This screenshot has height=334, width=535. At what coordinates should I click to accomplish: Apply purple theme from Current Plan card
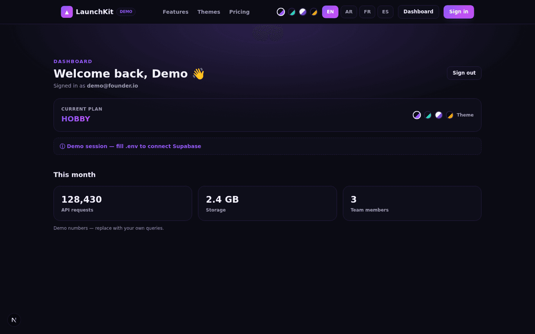[x=417, y=115]
